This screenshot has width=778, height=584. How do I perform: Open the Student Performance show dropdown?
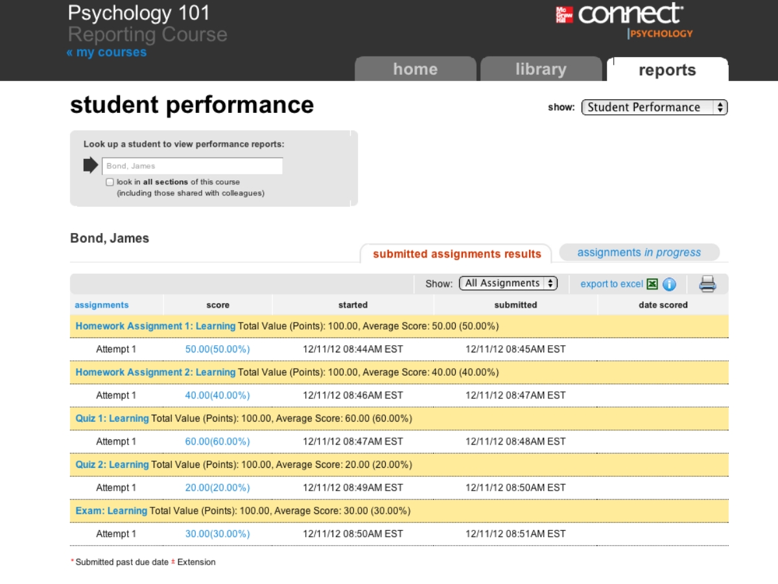654,108
